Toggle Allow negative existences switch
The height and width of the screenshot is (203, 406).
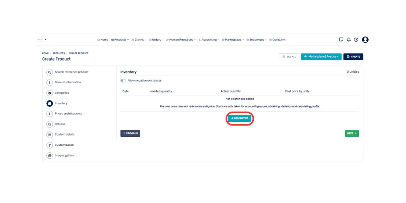point(123,80)
